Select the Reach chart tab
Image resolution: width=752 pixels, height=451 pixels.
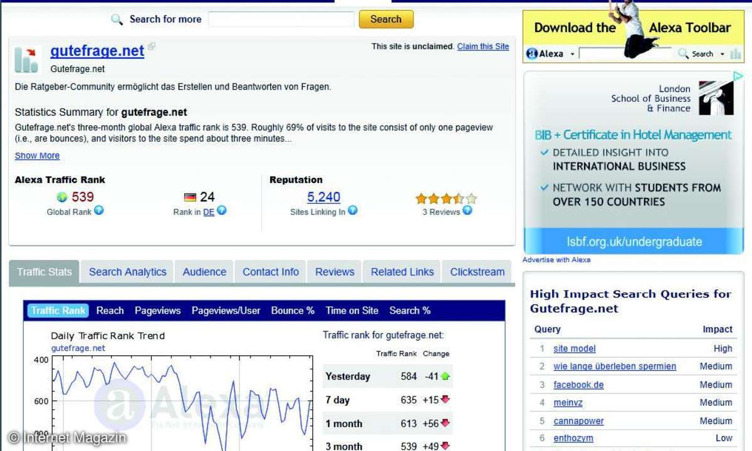110,311
